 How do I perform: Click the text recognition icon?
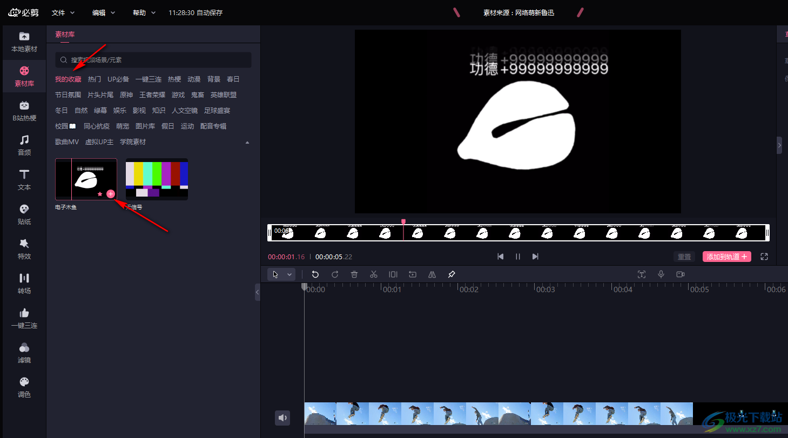(x=642, y=274)
